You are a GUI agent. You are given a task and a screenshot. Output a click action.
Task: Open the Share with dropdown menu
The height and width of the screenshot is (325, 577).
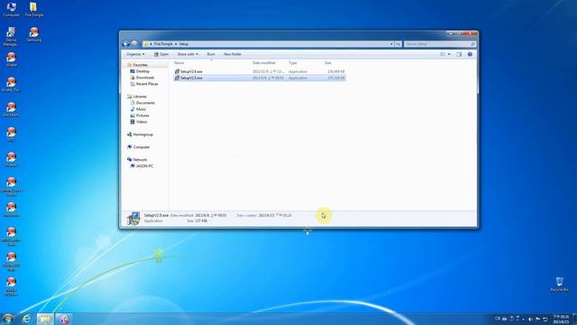pyautogui.click(x=188, y=54)
